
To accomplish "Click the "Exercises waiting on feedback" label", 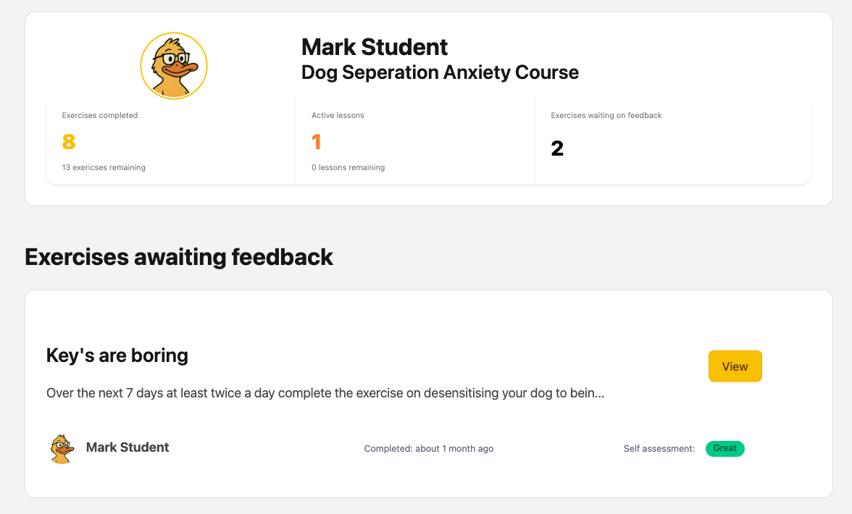I will point(606,115).
